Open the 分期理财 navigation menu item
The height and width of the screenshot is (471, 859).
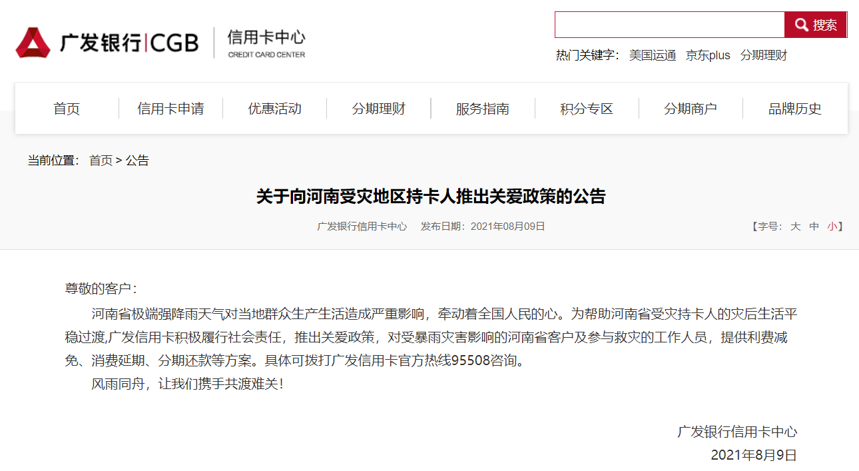coord(379,109)
